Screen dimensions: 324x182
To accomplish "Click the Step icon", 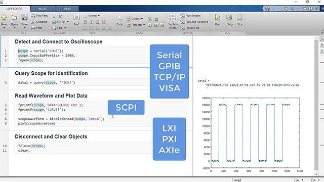I will [229, 17].
